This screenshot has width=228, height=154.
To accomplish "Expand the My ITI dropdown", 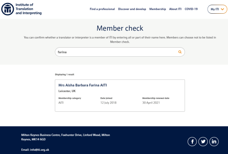I will pos(217,9).
